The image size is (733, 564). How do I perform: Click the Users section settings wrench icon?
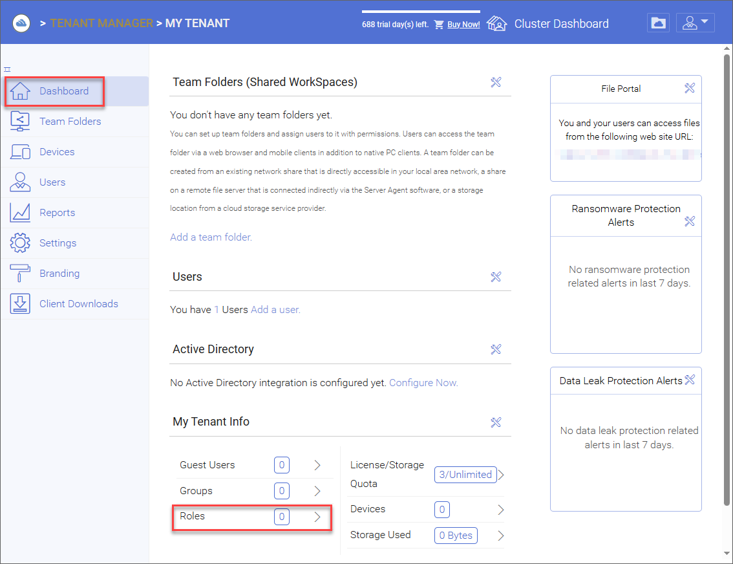pyautogui.click(x=496, y=277)
